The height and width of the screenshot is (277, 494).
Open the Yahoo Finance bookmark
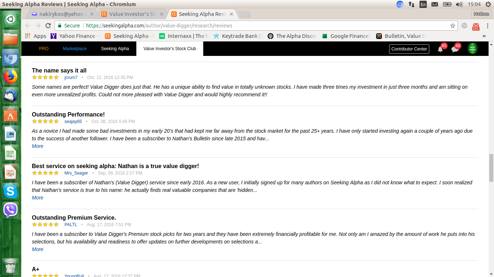(x=76, y=36)
